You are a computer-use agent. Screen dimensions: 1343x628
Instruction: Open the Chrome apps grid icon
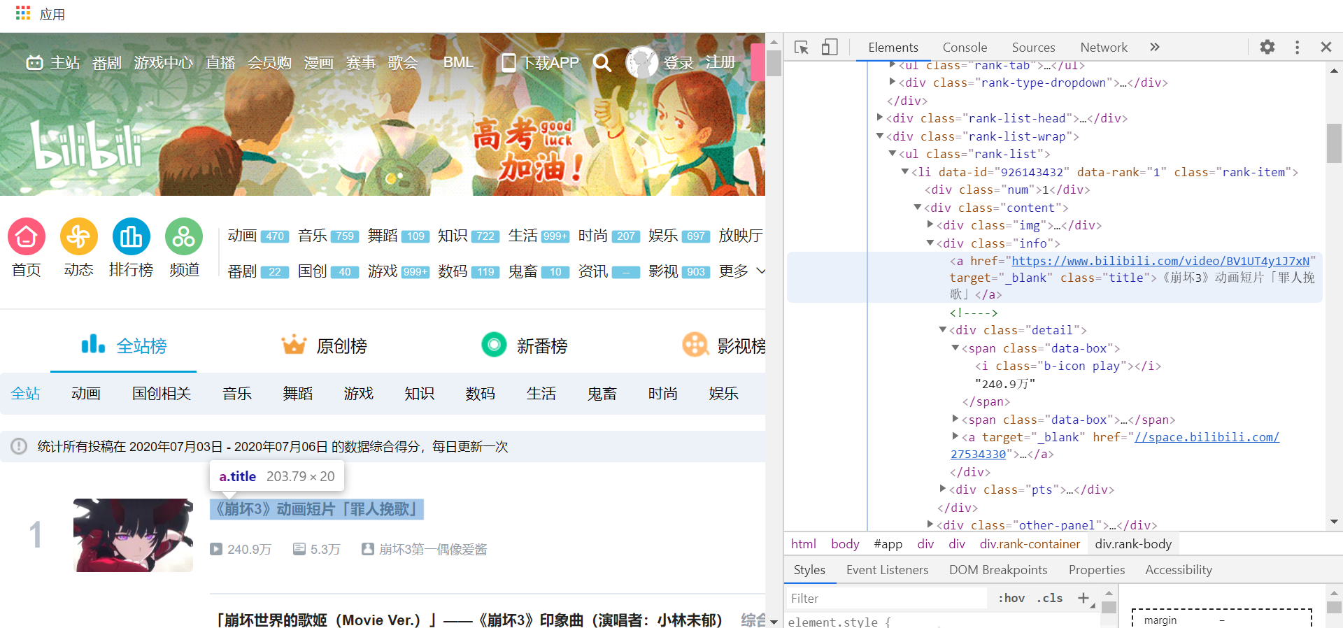pyautogui.click(x=23, y=13)
